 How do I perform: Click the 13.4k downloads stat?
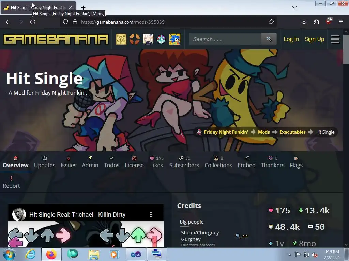314,211
